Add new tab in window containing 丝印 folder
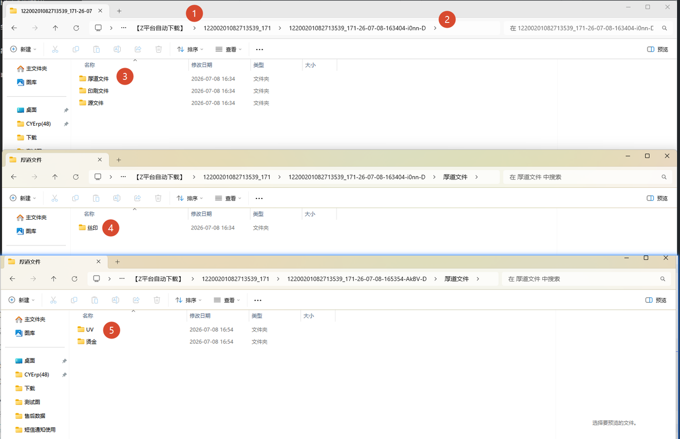 click(x=119, y=160)
